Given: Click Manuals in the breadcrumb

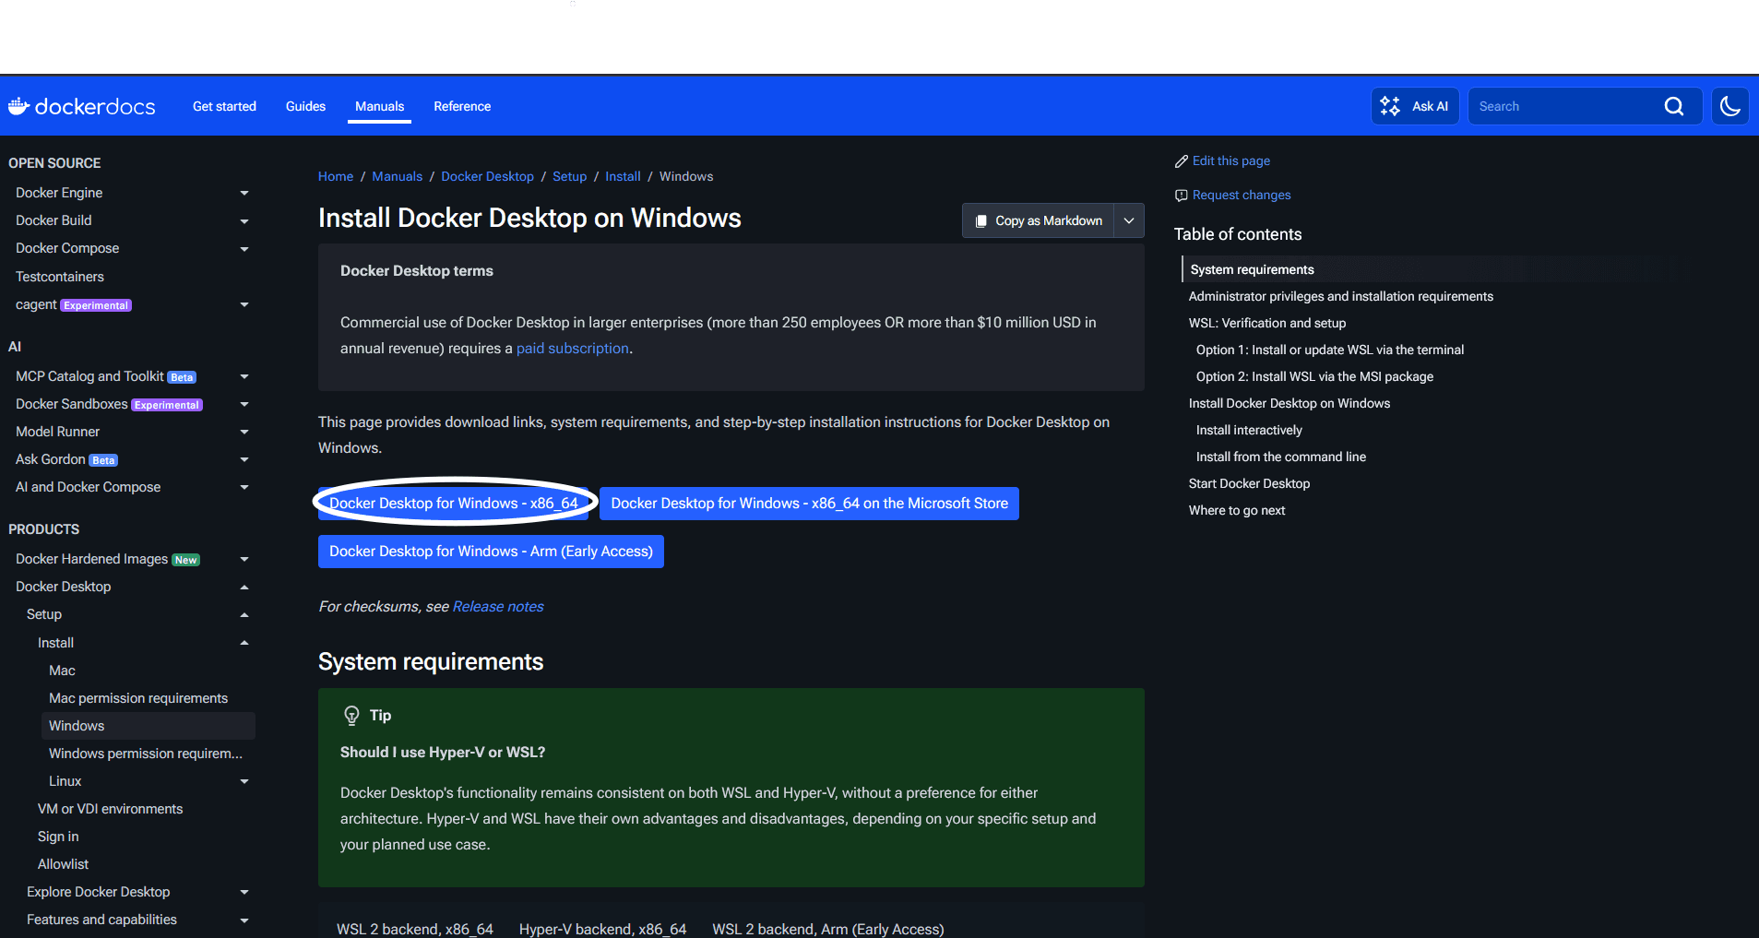Looking at the screenshot, I should (x=397, y=176).
